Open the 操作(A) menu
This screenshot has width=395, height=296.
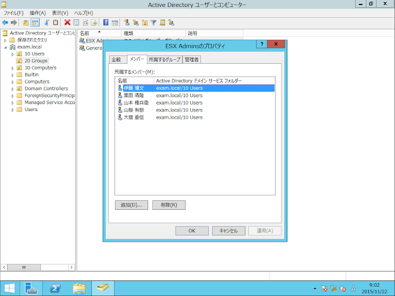38,13
